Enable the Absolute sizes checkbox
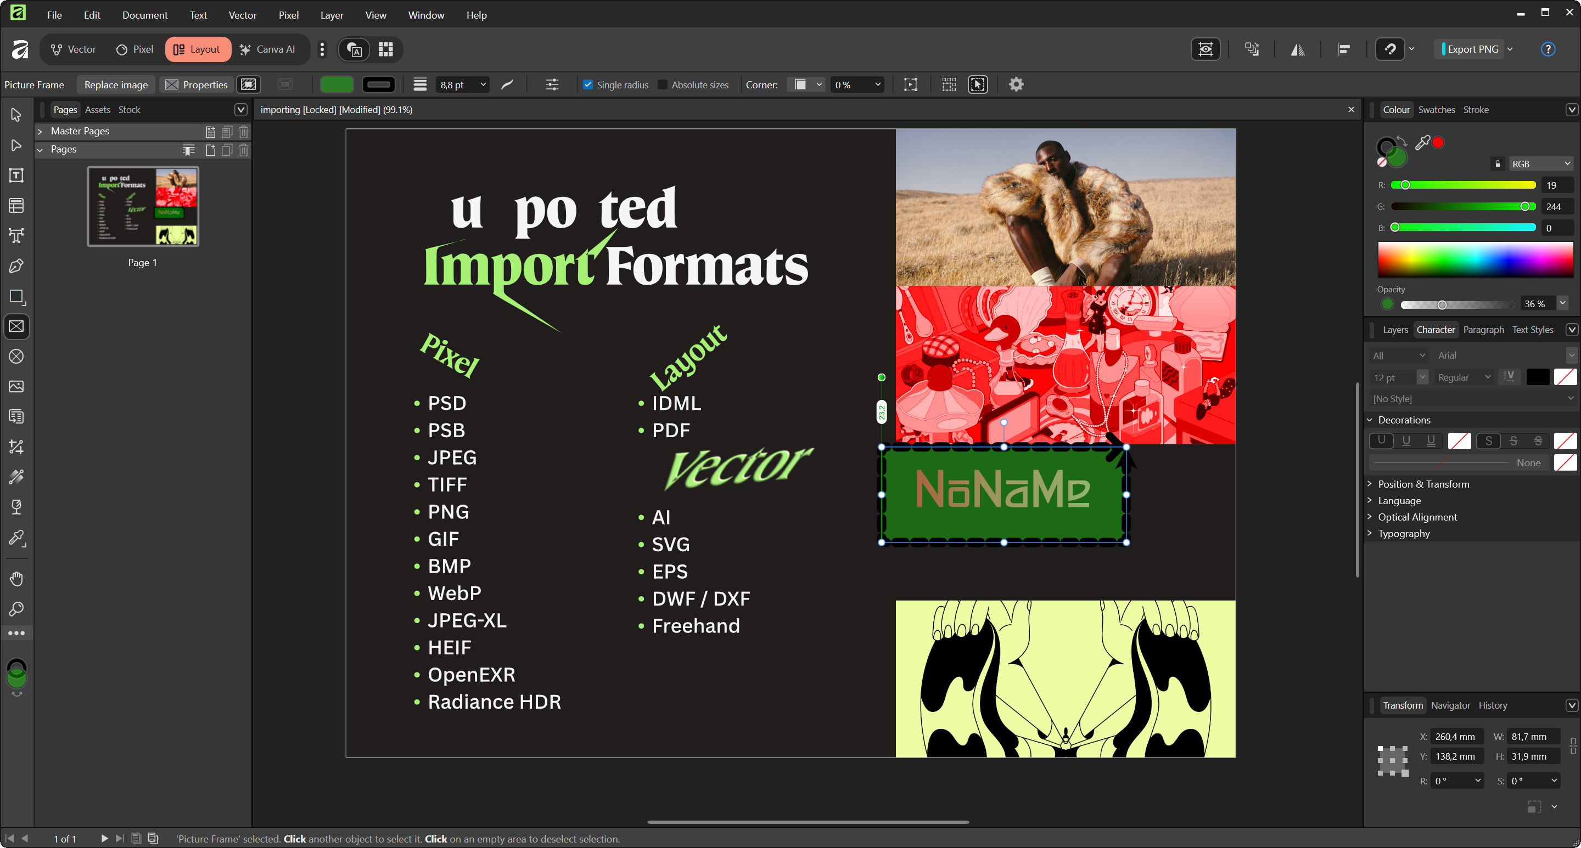 662,84
